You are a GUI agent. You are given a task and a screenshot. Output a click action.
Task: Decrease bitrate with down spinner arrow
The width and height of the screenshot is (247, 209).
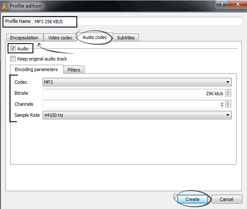[x=228, y=95]
